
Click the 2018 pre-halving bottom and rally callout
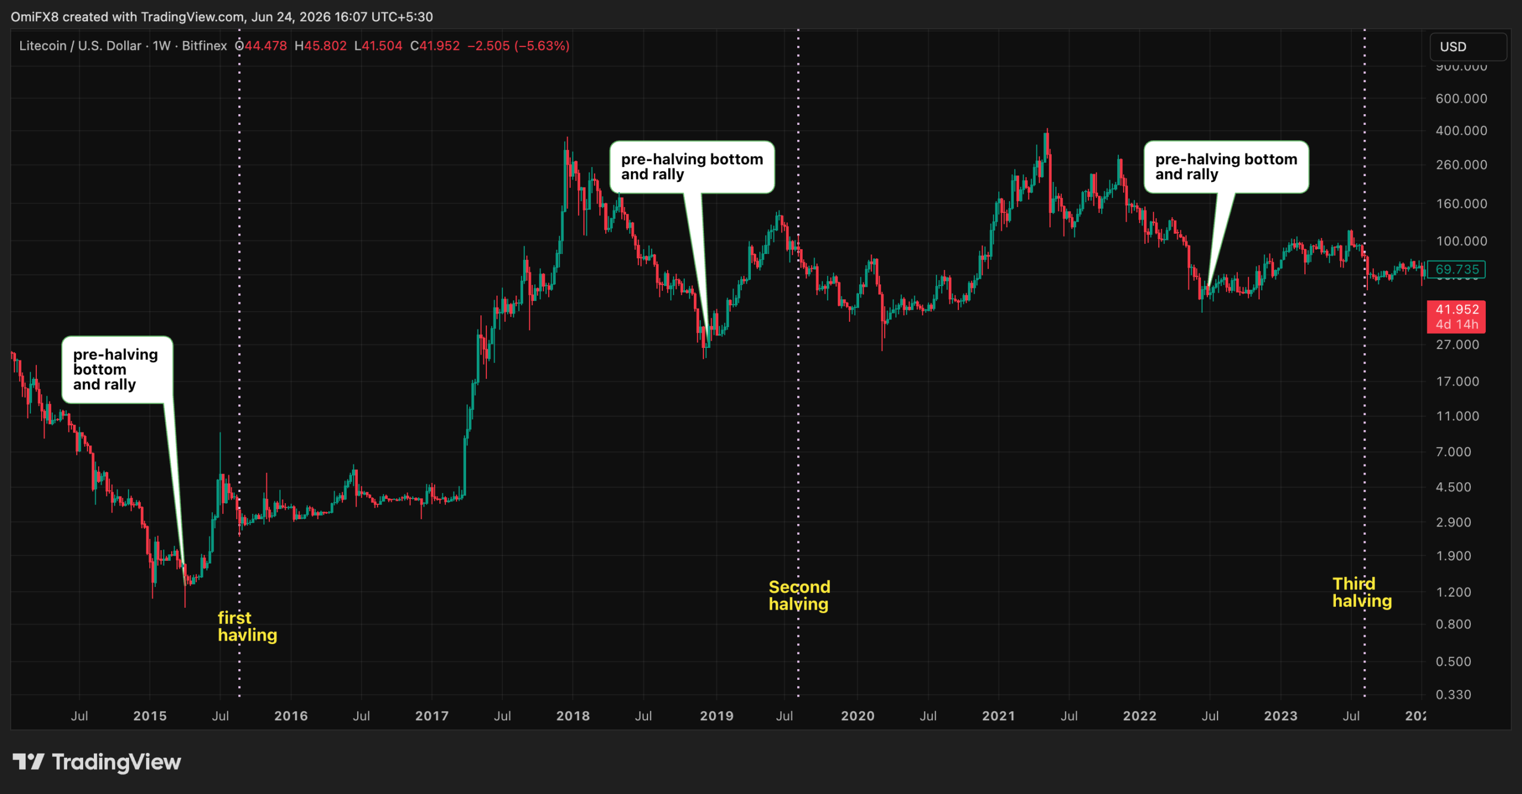click(692, 167)
